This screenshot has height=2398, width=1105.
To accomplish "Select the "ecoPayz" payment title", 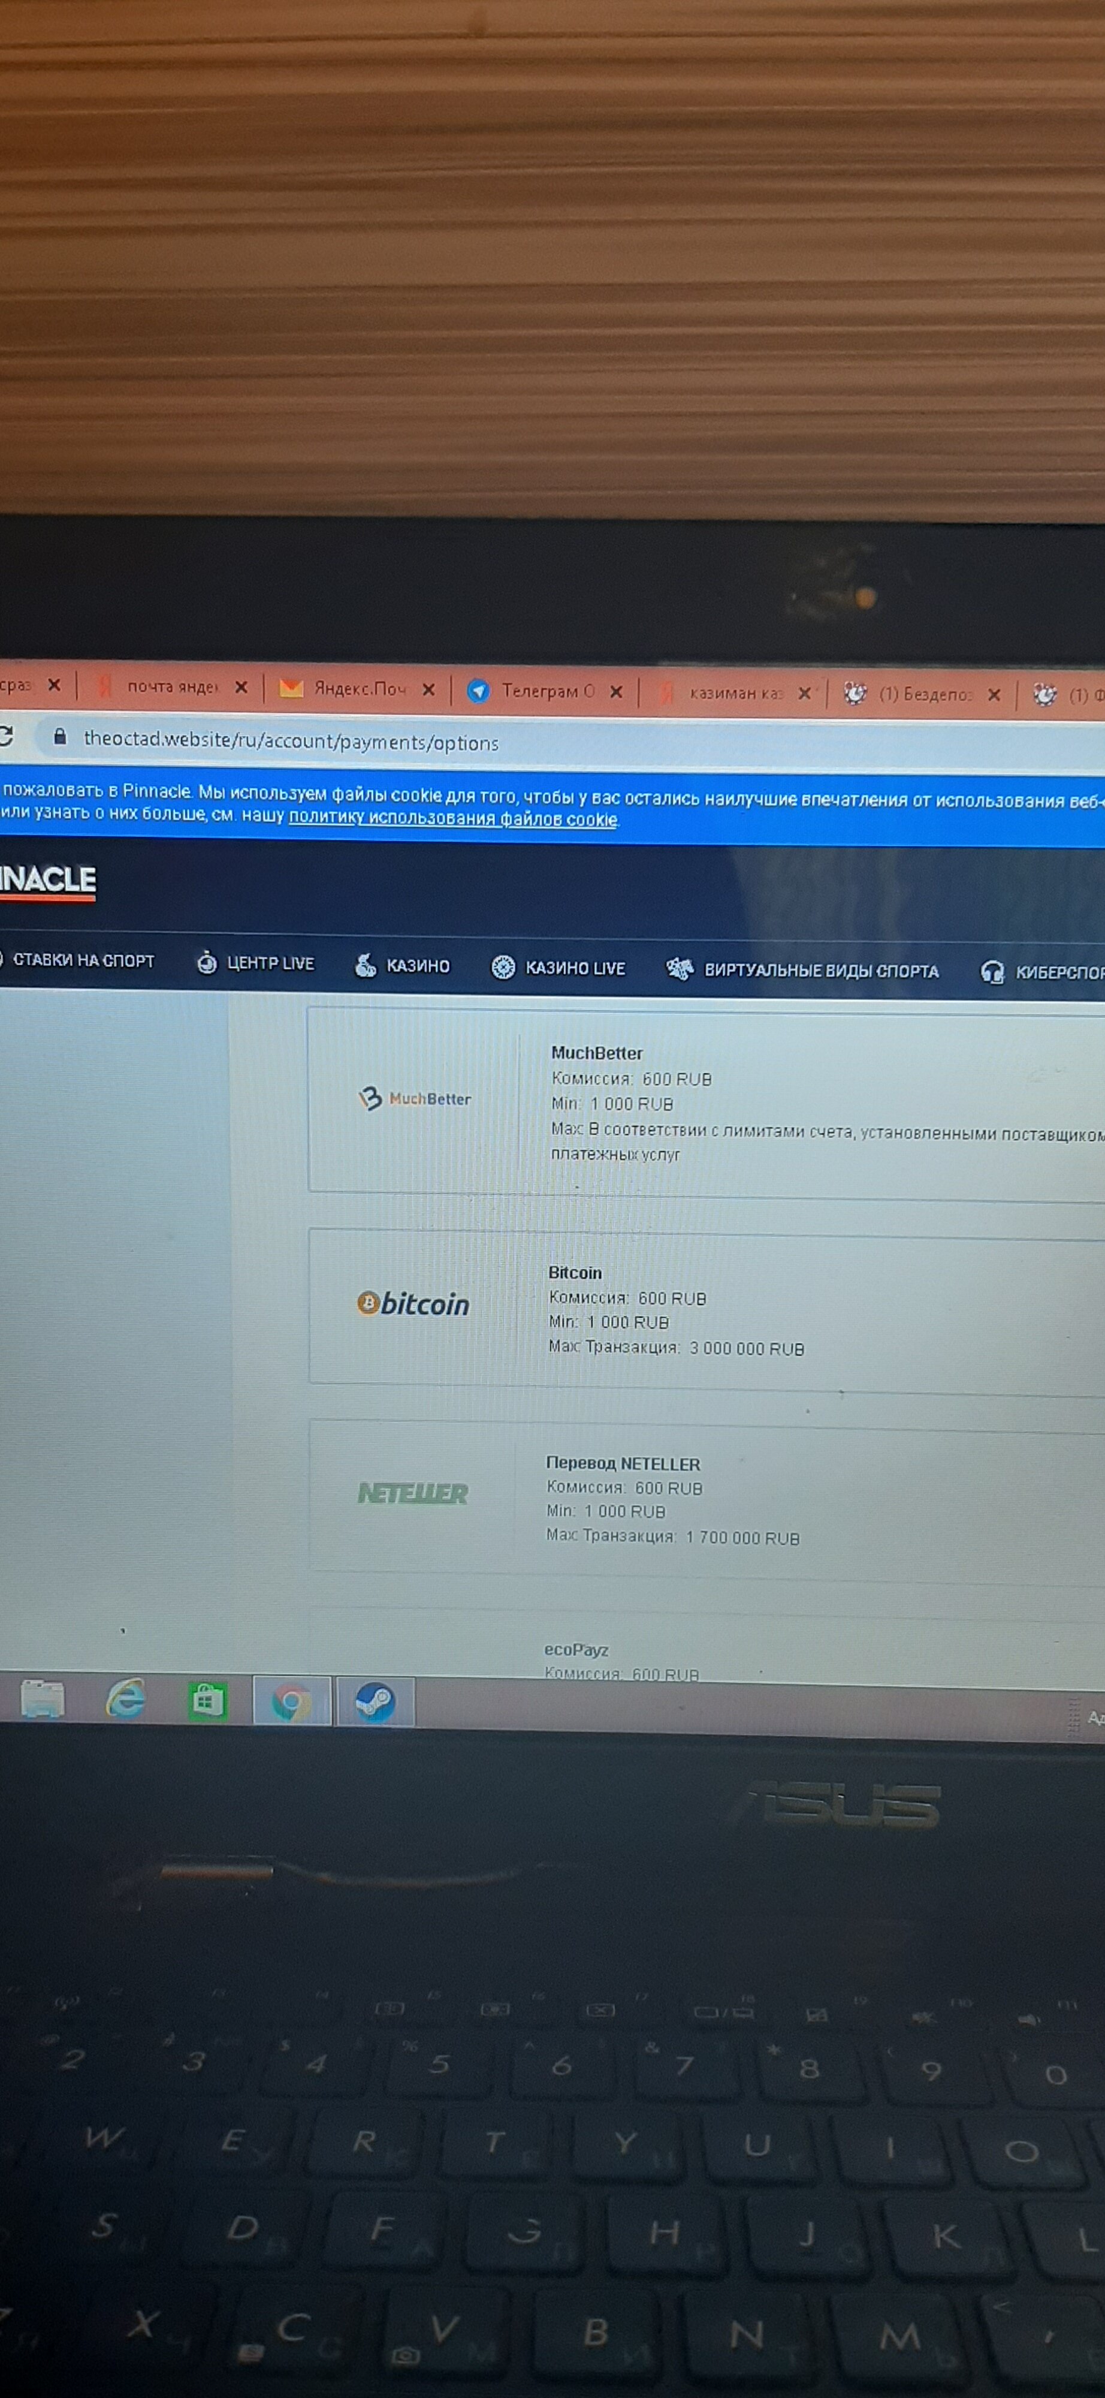I will [576, 1650].
